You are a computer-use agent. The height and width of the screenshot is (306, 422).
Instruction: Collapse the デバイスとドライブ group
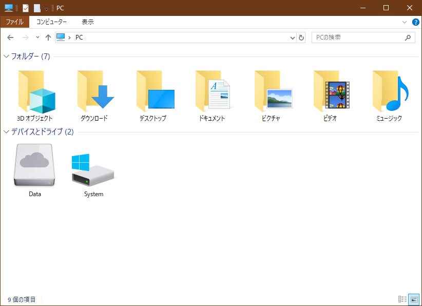6,132
